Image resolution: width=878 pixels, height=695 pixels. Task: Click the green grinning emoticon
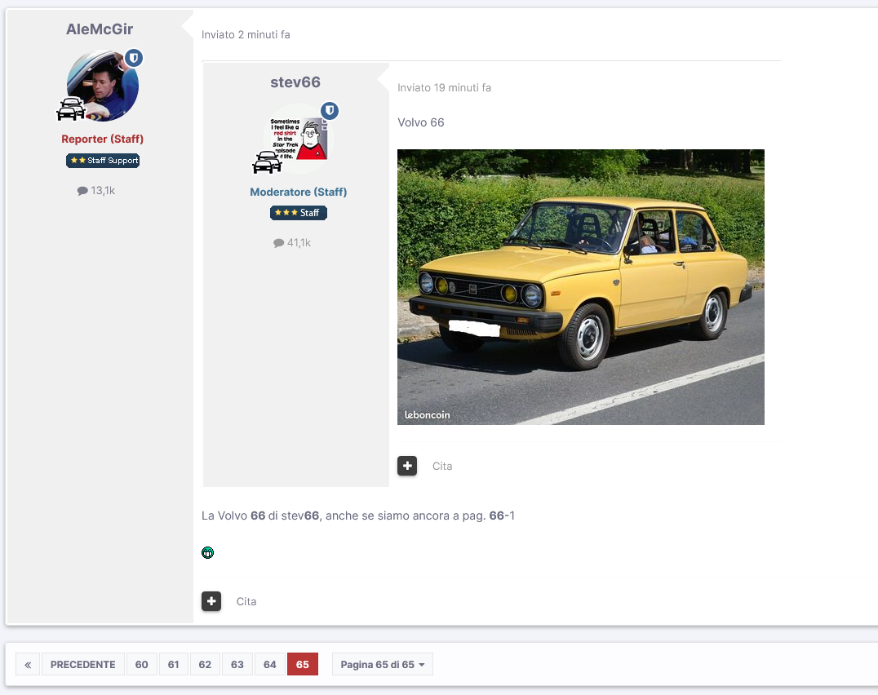click(x=208, y=553)
